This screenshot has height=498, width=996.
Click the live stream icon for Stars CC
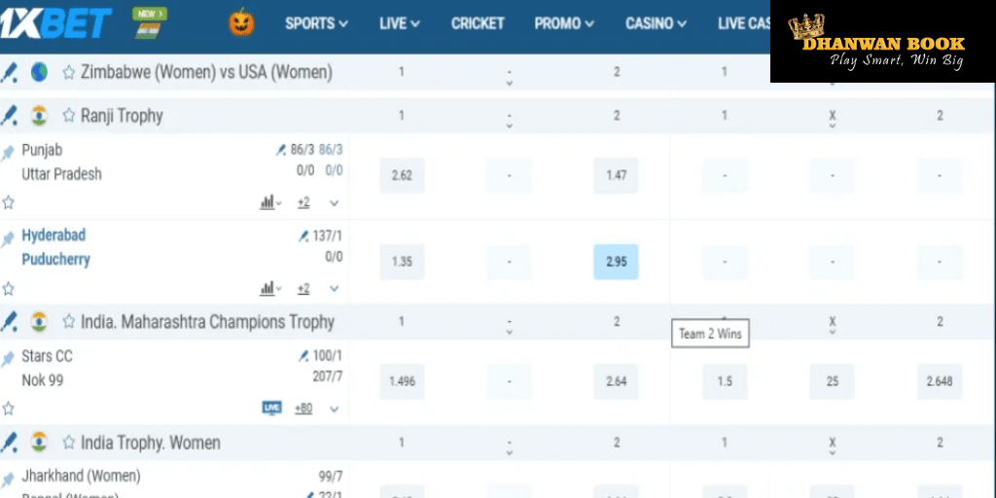pyautogui.click(x=271, y=409)
